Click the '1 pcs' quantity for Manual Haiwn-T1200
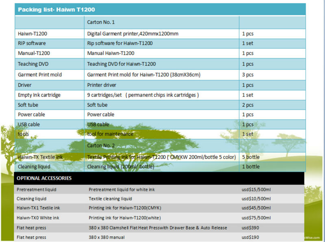 [248, 53]
